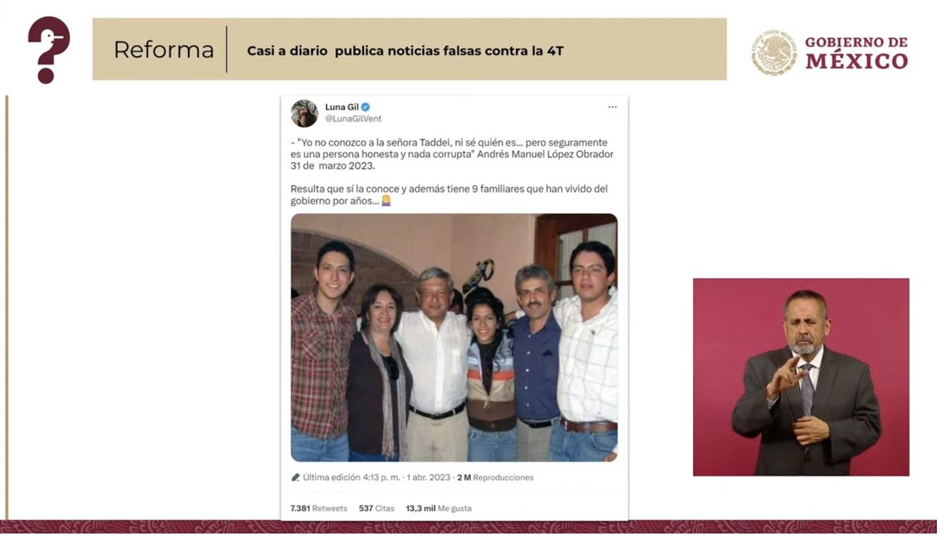Viewport: 944px width, 540px height.
Task: Open the tweet's group photo
Action: [454, 338]
